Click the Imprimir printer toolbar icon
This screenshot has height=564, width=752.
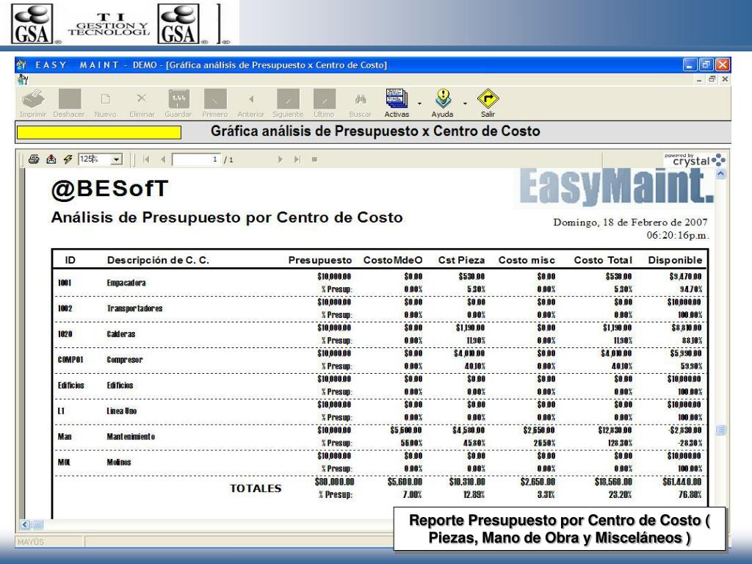[x=33, y=99]
